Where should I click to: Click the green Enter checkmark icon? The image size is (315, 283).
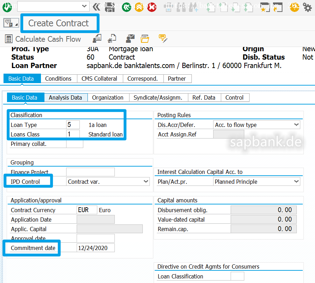click(x=7, y=7)
